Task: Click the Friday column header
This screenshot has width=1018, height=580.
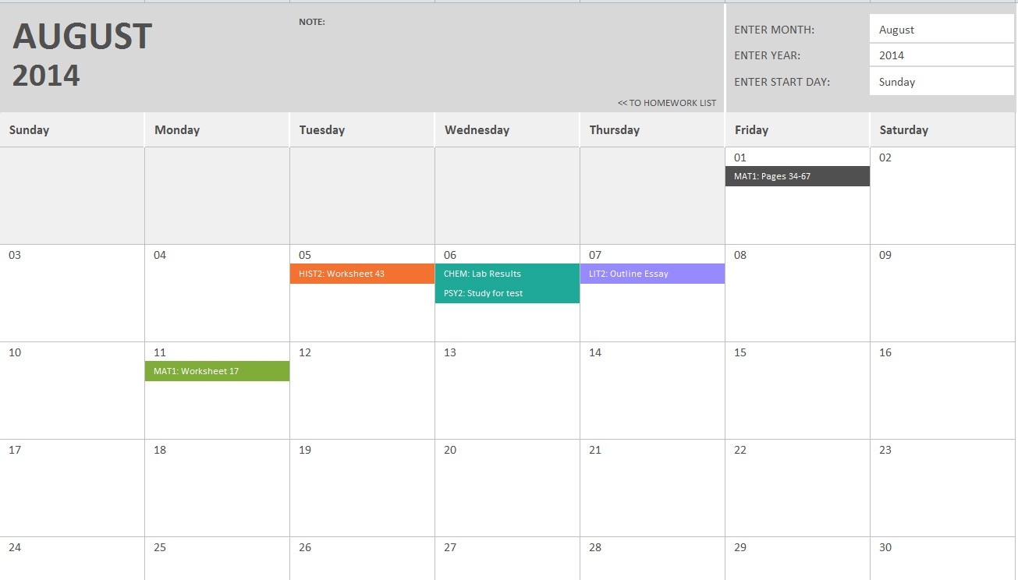Action: click(797, 129)
